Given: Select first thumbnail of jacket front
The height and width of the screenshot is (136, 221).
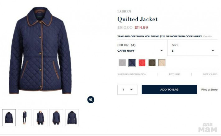Looking at the screenshot, I should pyautogui.click(x=9, y=118).
